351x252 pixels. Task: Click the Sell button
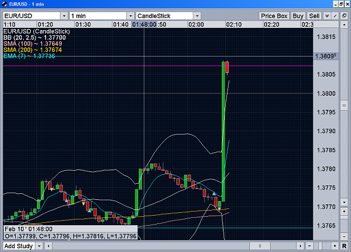314,16
